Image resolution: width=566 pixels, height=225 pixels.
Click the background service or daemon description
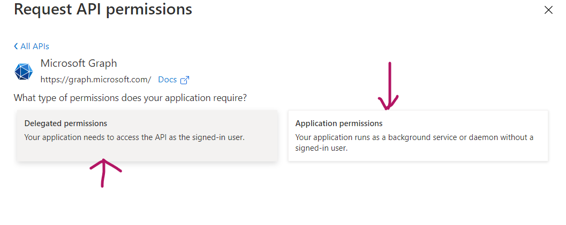click(x=414, y=143)
